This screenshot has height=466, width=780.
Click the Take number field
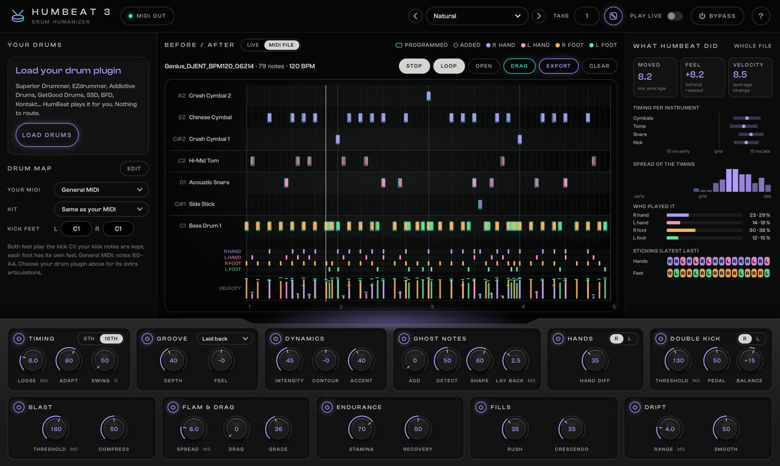pyautogui.click(x=587, y=16)
